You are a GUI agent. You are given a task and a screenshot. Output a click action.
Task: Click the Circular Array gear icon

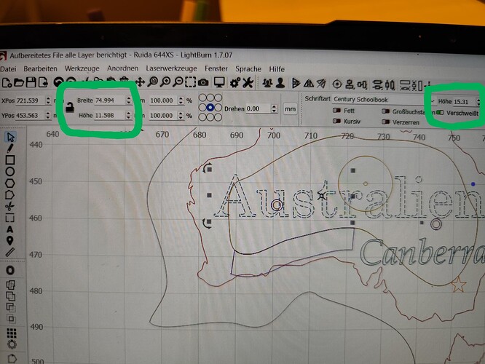point(12,344)
